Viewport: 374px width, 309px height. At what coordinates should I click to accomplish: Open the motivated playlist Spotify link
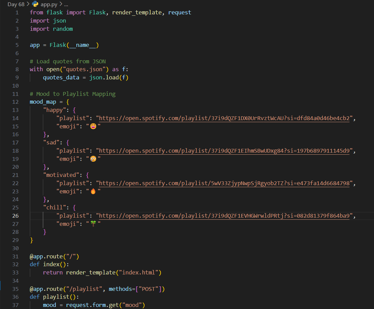pos(224,183)
